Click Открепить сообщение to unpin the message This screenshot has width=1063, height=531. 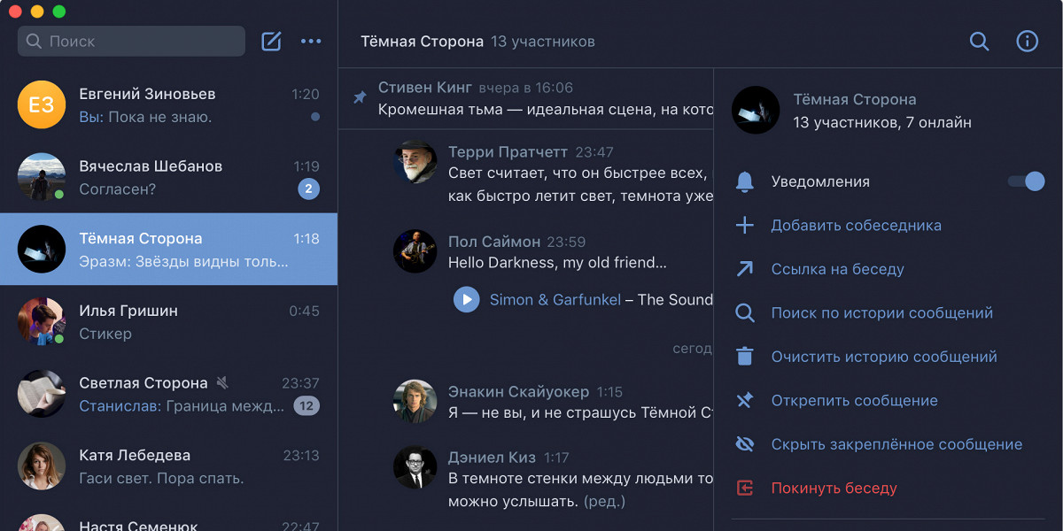(854, 401)
